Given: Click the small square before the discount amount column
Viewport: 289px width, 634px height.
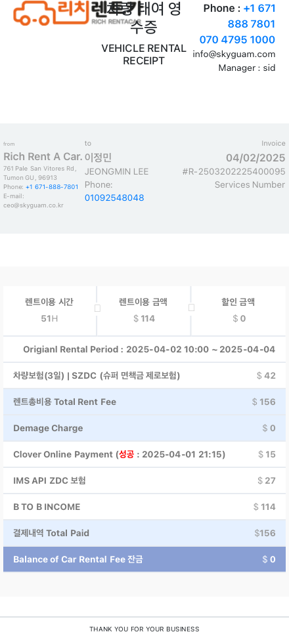Looking at the screenshot, I should [x=191, y=308].
